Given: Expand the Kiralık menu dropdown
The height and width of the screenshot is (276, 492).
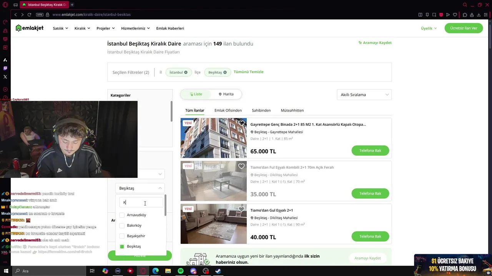Looking at the screenshot, I should (82, 28).
